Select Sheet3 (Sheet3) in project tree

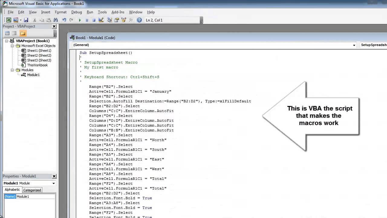click(x=39, y=60)
